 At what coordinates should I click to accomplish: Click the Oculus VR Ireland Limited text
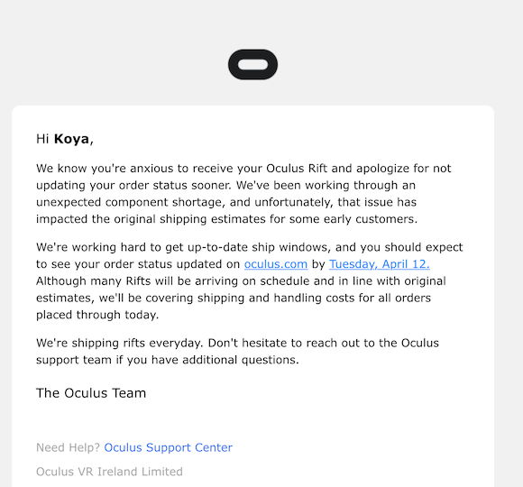(109, 472)
